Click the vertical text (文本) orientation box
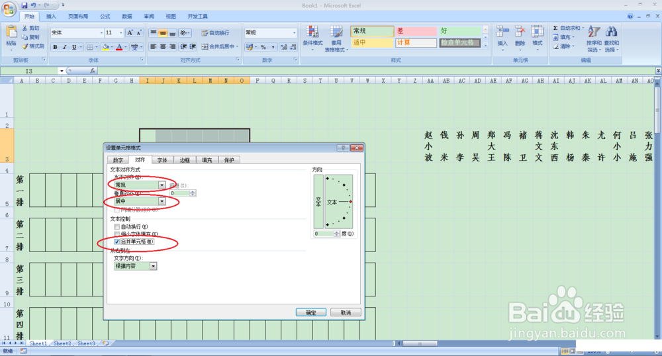The height and width of the screenshot is (356, 662). point(318,202)
